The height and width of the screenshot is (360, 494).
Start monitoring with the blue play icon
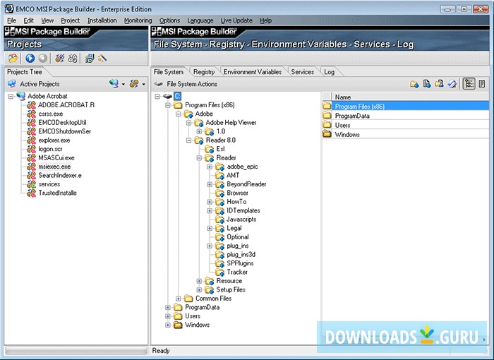(30, 59)
